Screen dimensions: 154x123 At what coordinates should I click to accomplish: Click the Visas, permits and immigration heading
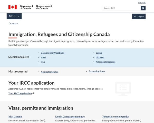tap(41, 108)
